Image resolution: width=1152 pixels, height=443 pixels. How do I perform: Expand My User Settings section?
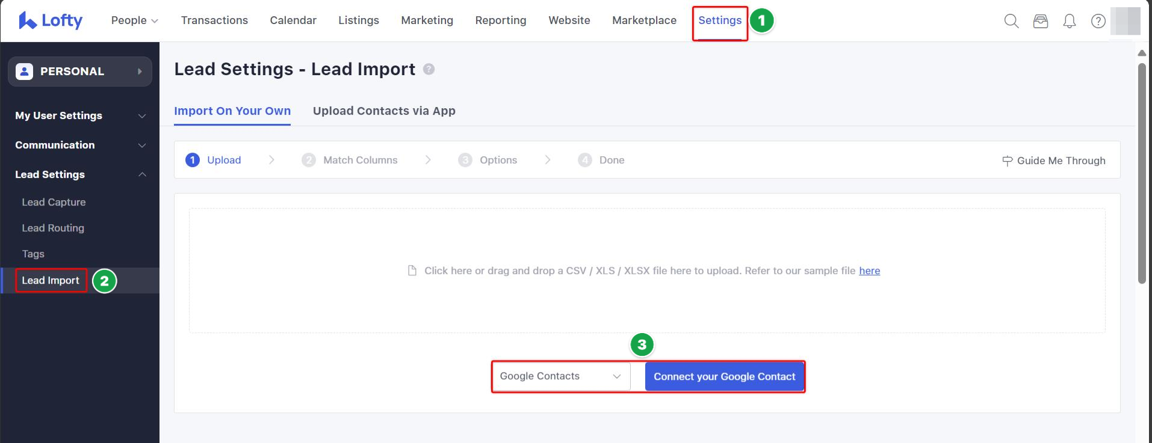[79, 115]
